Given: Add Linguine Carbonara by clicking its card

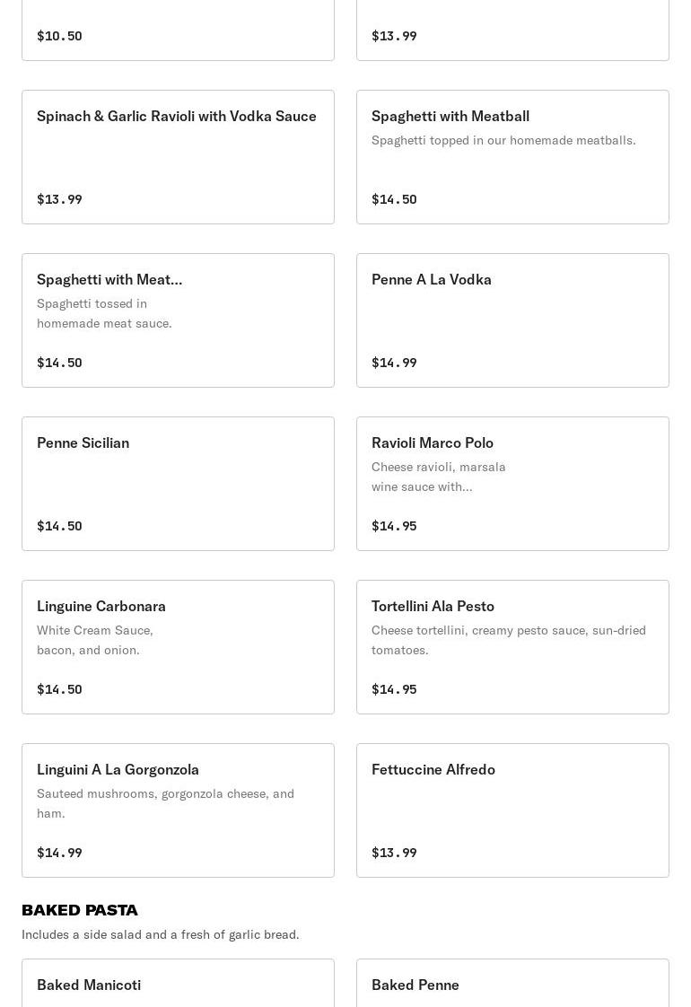Looking at the screenshot, I should click(178, 647).
